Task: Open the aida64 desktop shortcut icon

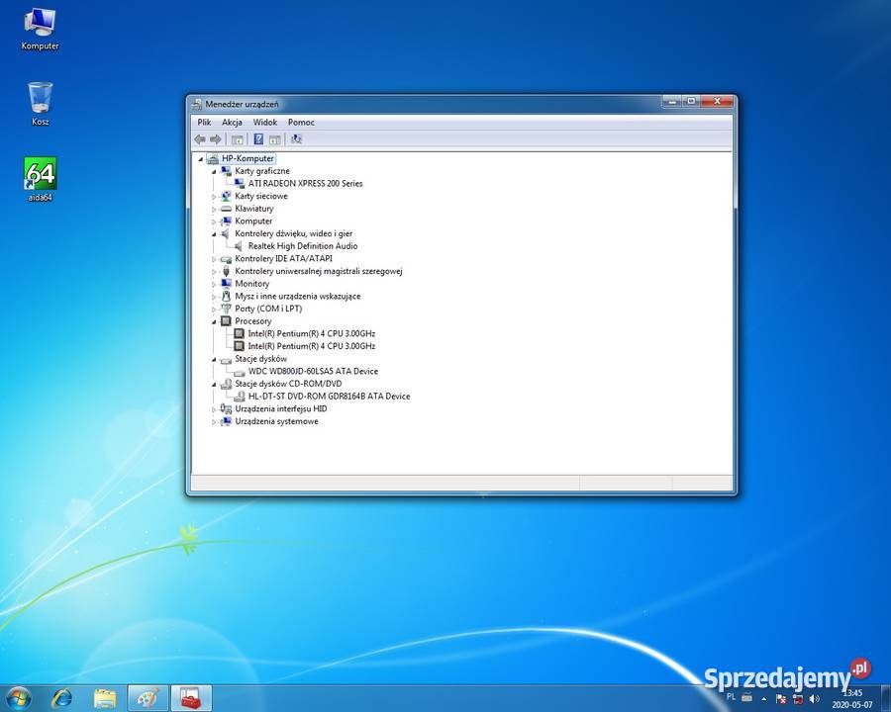Action: tap(41, 174)
